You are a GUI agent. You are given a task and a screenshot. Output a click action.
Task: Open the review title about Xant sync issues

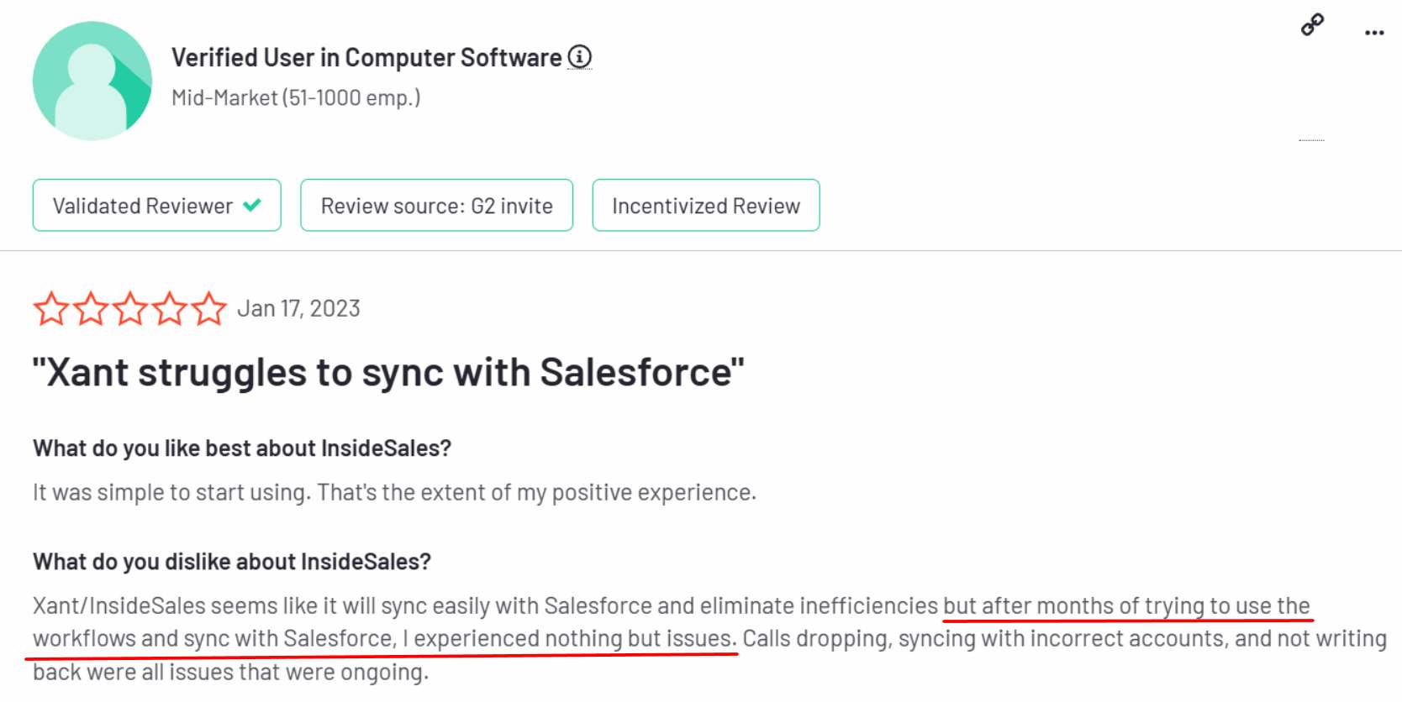pyautogui.click(x=387, y=371)
